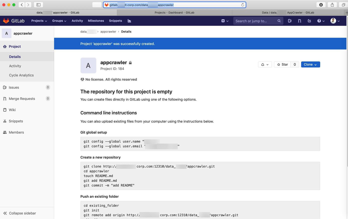This screenshot has height=219, width=348.
Task: Click the license scale icon
Action: 82,79
